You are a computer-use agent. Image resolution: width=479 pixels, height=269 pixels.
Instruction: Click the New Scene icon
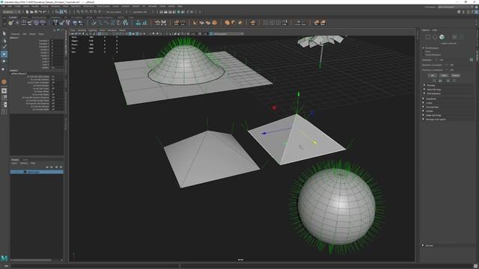tap(27, 12)
